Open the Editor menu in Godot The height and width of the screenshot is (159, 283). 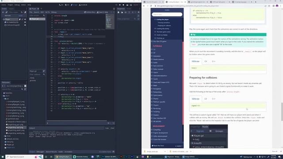pyautogui.click(x=23, y=5)
